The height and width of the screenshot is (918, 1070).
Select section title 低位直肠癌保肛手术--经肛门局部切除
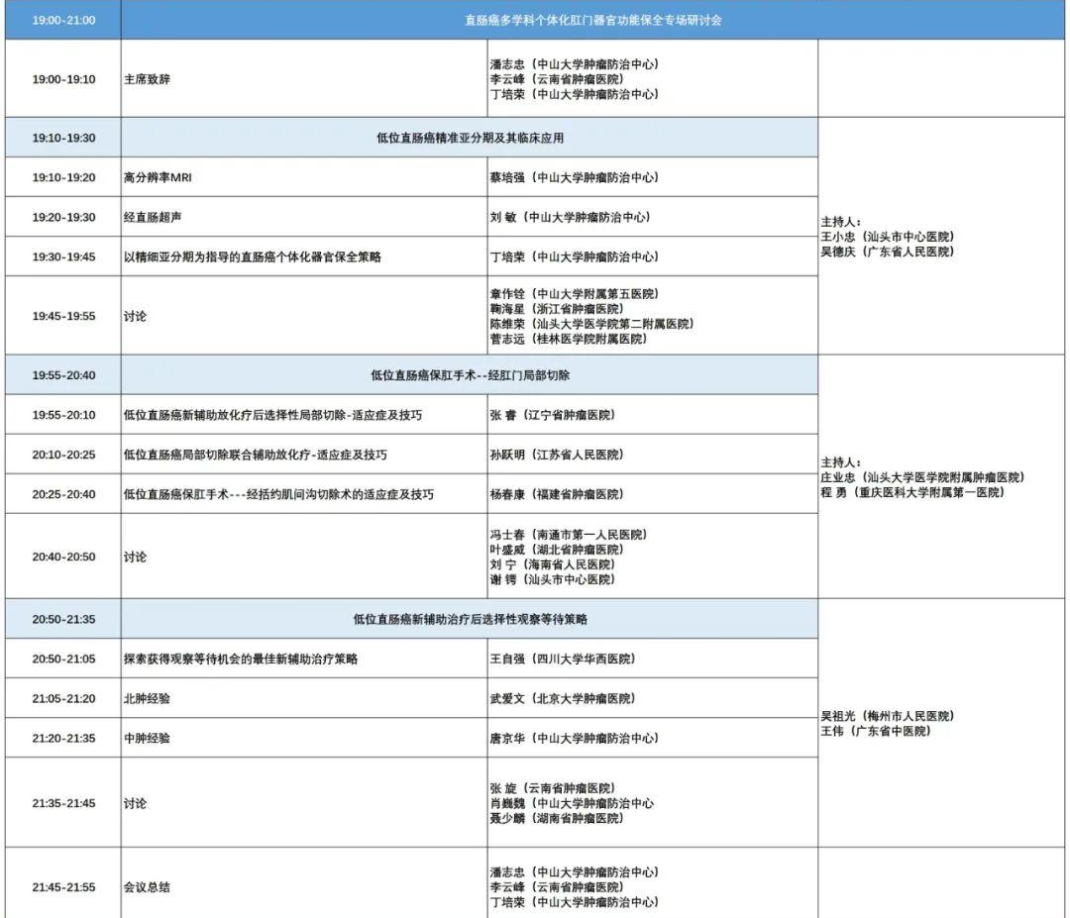pyautogui.click(x=471, y=375)
